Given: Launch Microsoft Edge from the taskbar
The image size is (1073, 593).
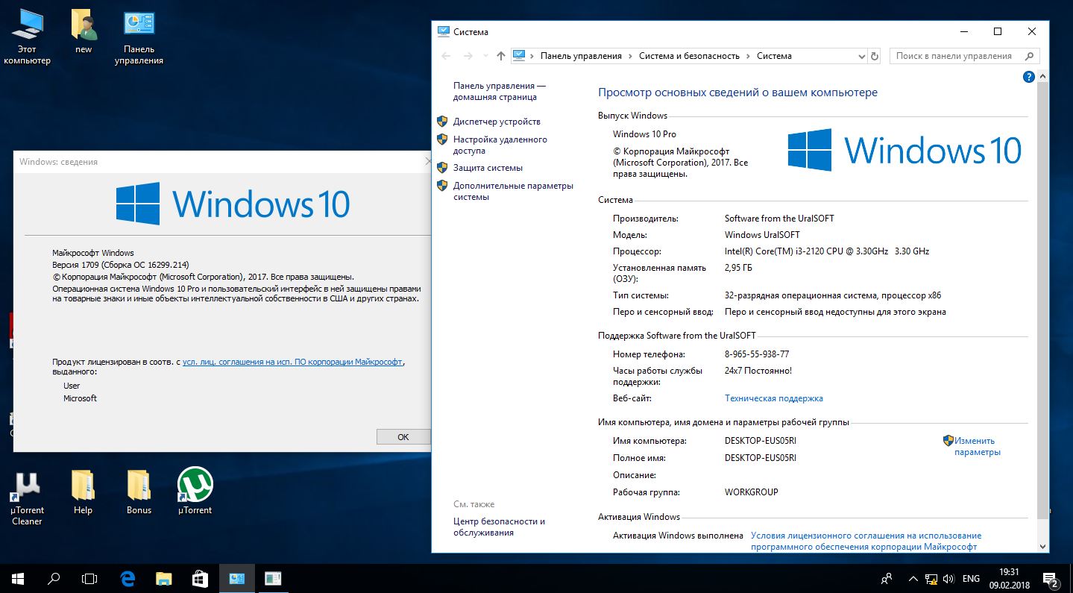Looking at the screenshot, I should click(128, 578).
